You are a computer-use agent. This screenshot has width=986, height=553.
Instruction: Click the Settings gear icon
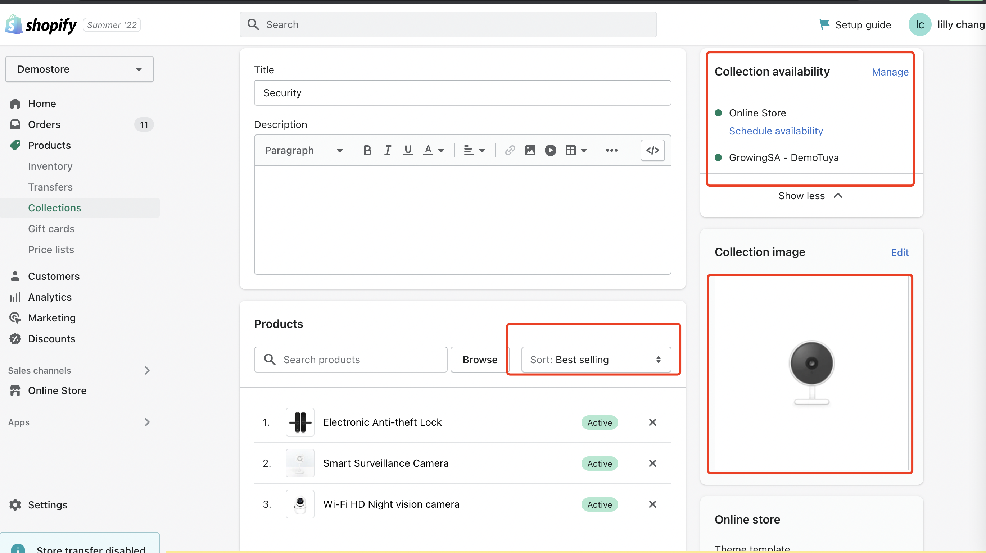15,505
